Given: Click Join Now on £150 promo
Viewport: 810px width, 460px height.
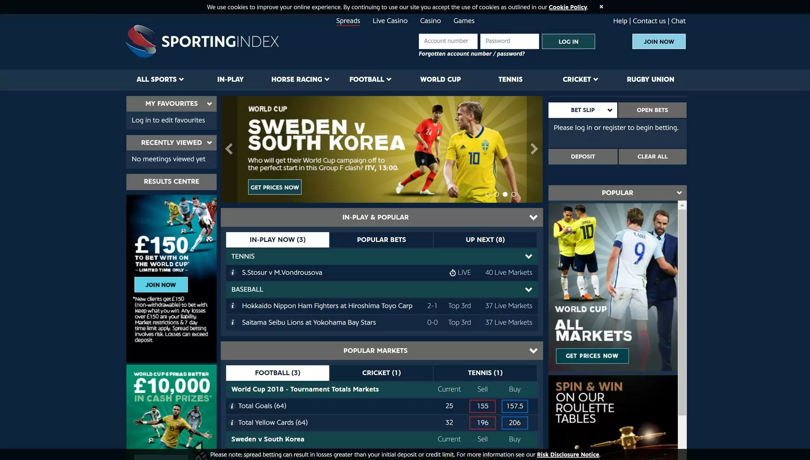Looking at the screenshot, I should tap(161, 285).
